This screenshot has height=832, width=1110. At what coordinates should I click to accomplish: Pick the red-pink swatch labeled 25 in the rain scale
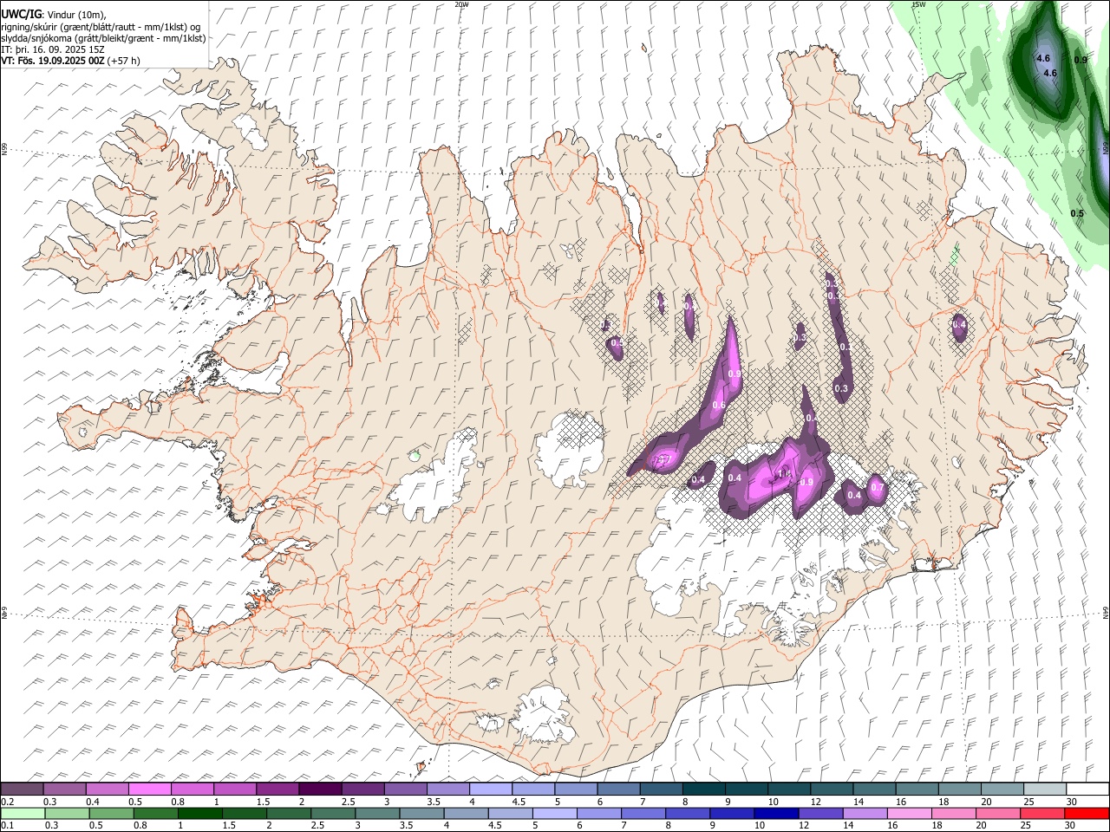(x=1042, y=813)
